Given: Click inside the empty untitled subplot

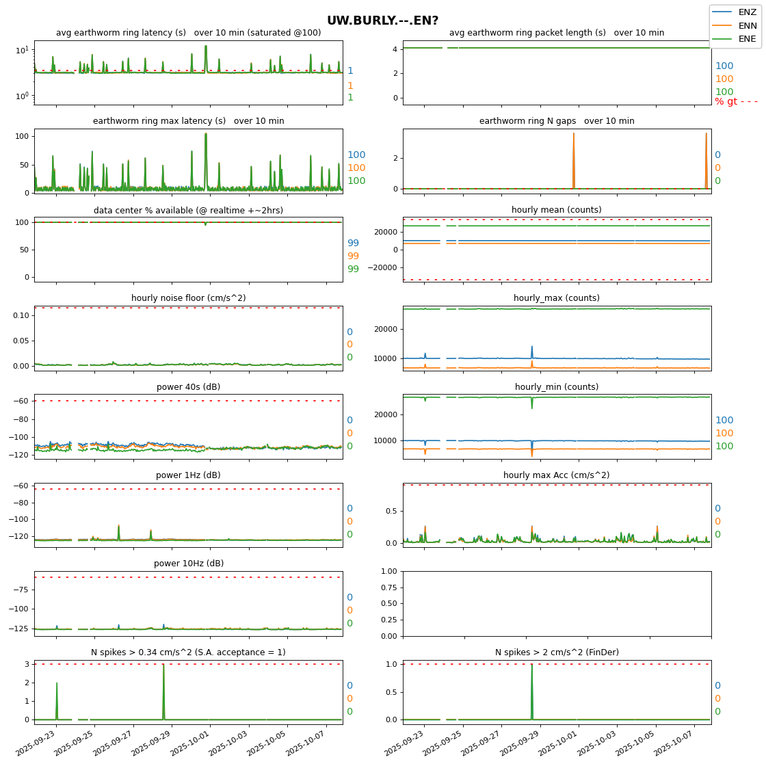Looking at the screenshot, I should click(556, 603).
